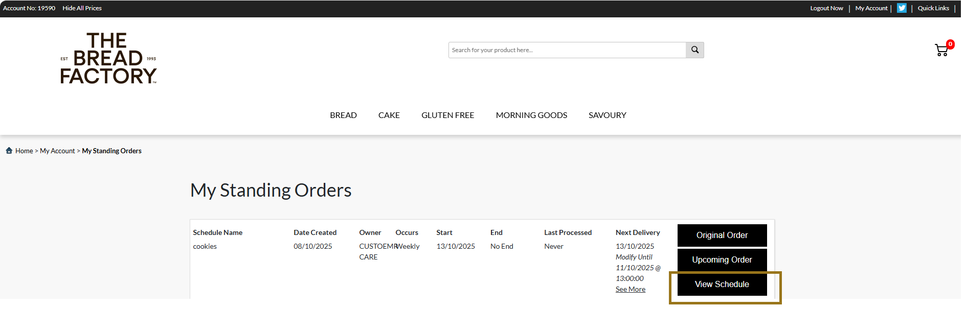Screen dimensions: 966x331
Task: Click the 'No End' value
Action: [x=502, y=246]
